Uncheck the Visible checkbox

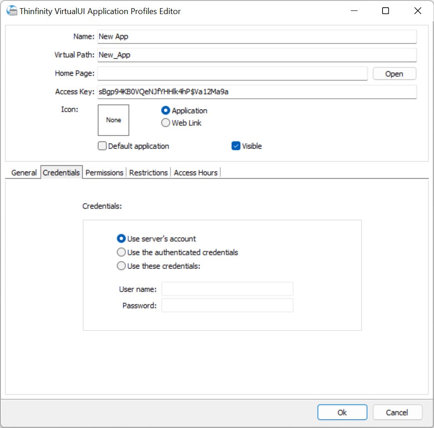coord(236,146)
